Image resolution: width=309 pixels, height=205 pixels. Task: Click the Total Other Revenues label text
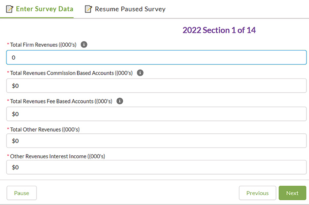click(43, 130)
